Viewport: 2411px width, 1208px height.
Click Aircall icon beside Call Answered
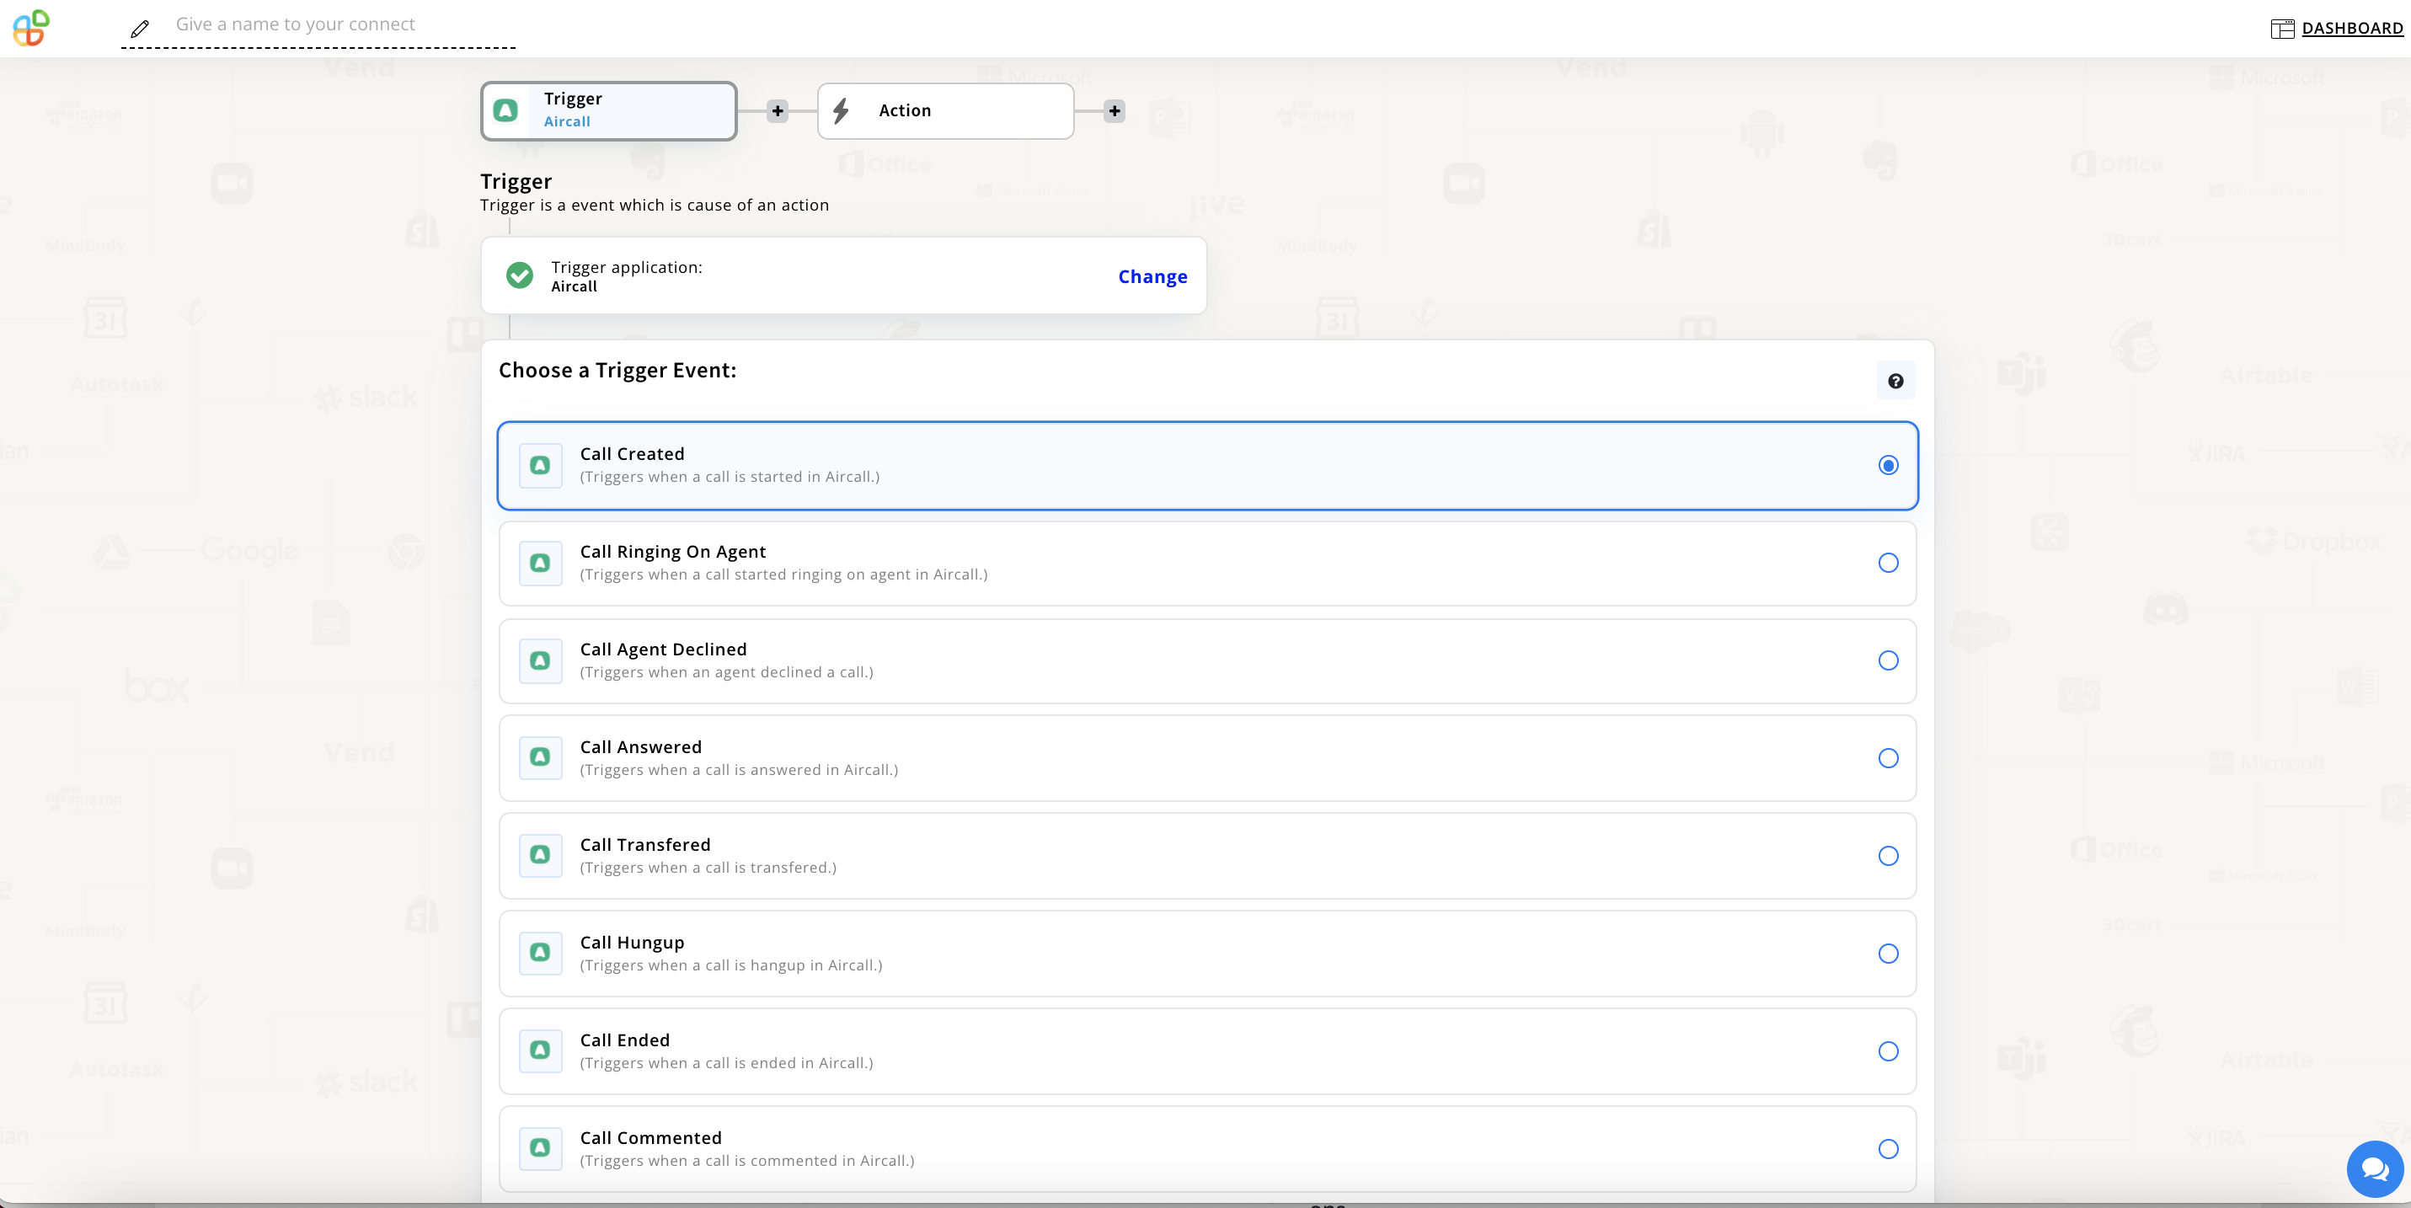[x=540, y=758]
